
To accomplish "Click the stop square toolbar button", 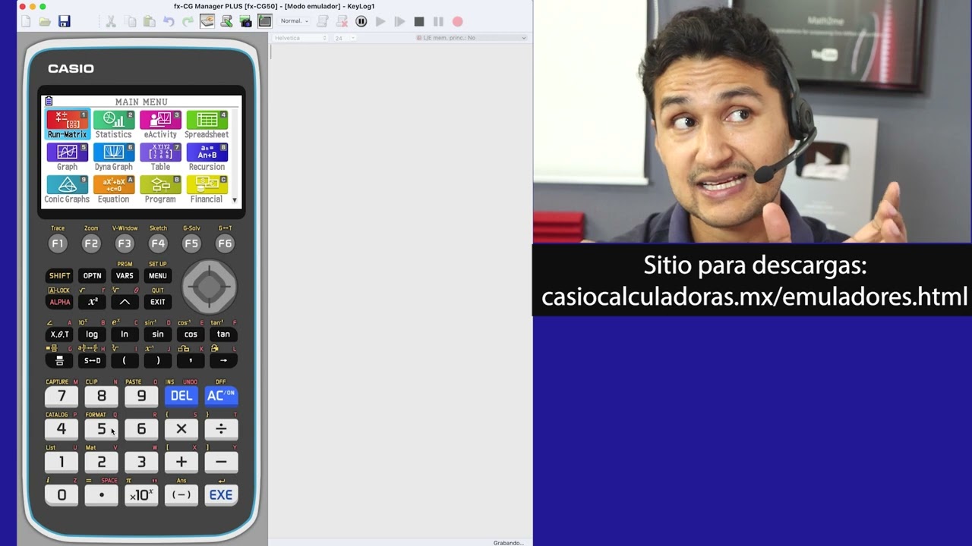I will (x=419, y=22).
